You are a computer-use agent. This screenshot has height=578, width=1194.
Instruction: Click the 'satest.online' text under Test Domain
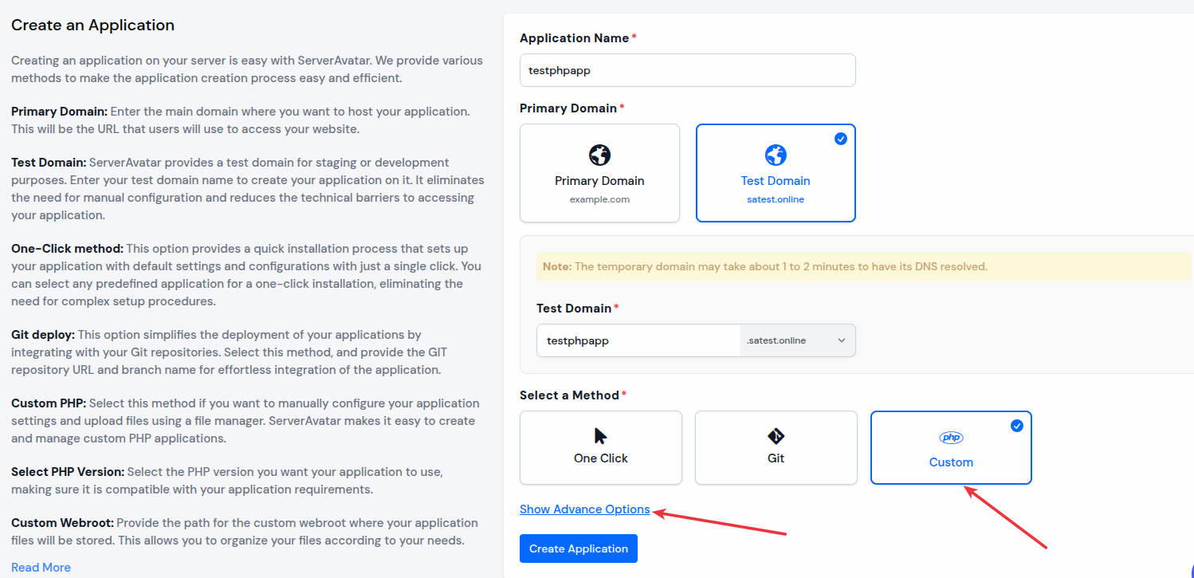[776, 199]
